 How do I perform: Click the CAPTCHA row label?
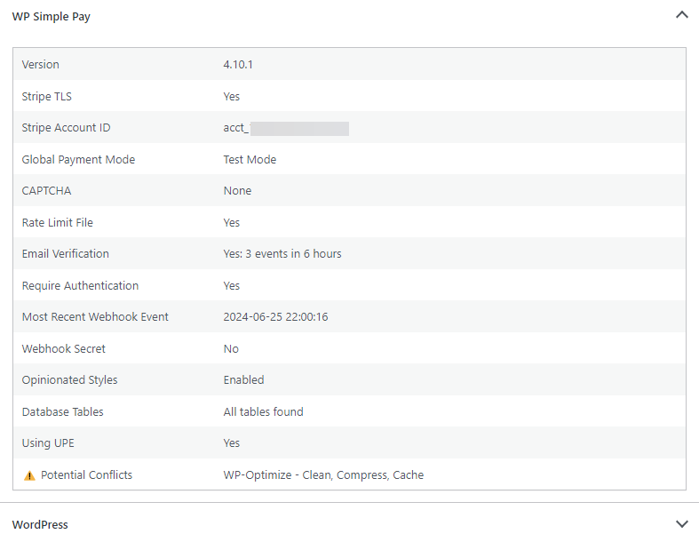point(46,191)
